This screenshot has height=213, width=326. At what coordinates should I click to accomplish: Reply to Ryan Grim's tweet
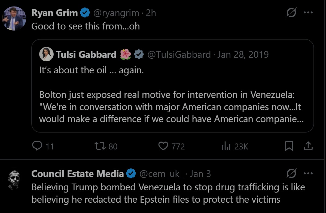[x=36, y=146]
